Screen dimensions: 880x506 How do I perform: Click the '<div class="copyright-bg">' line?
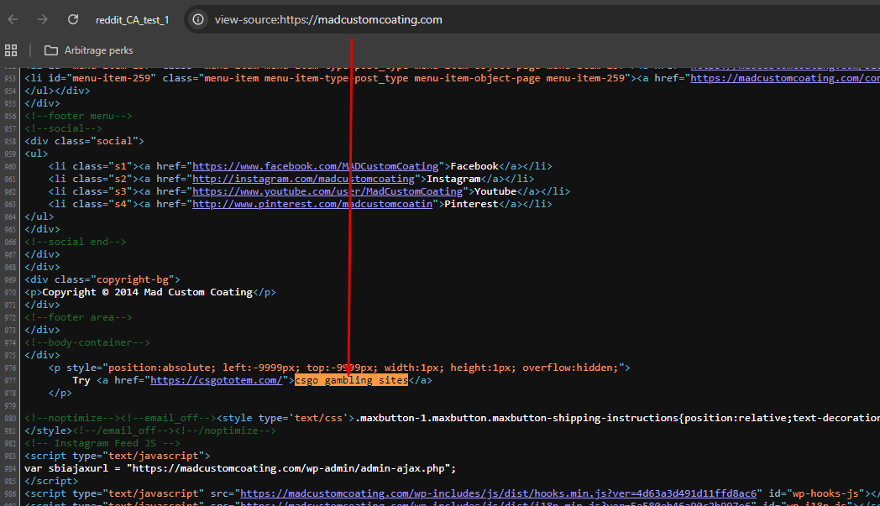[x=102, y=279]
